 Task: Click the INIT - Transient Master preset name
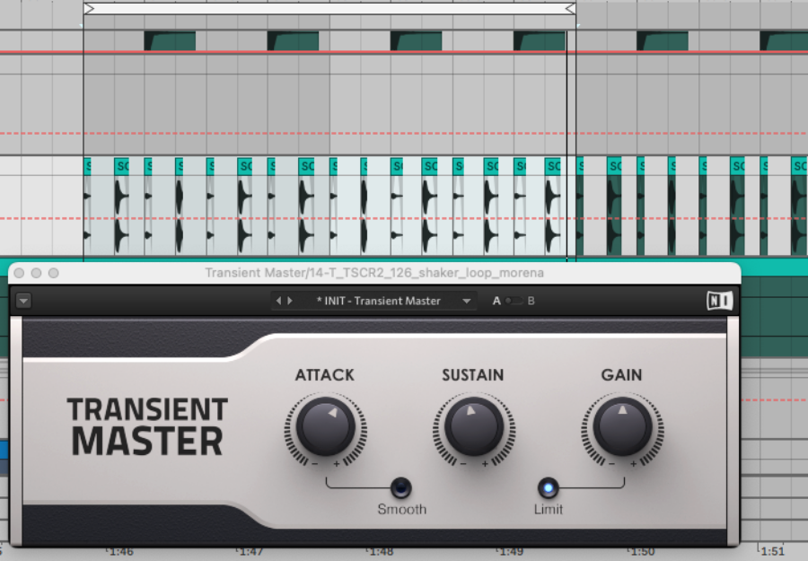[379, 301]
